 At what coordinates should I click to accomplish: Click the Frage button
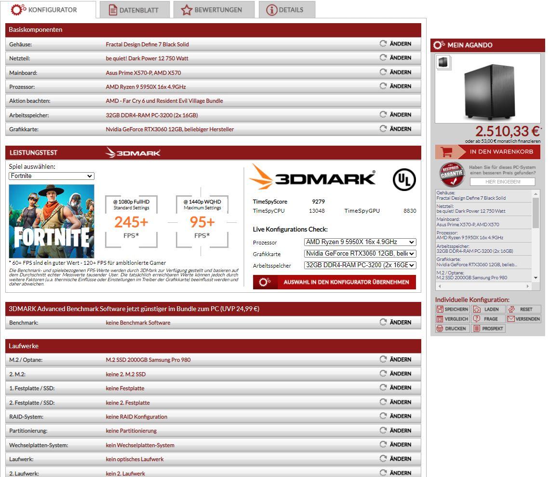pyautogui.click(x=488, y=319)
